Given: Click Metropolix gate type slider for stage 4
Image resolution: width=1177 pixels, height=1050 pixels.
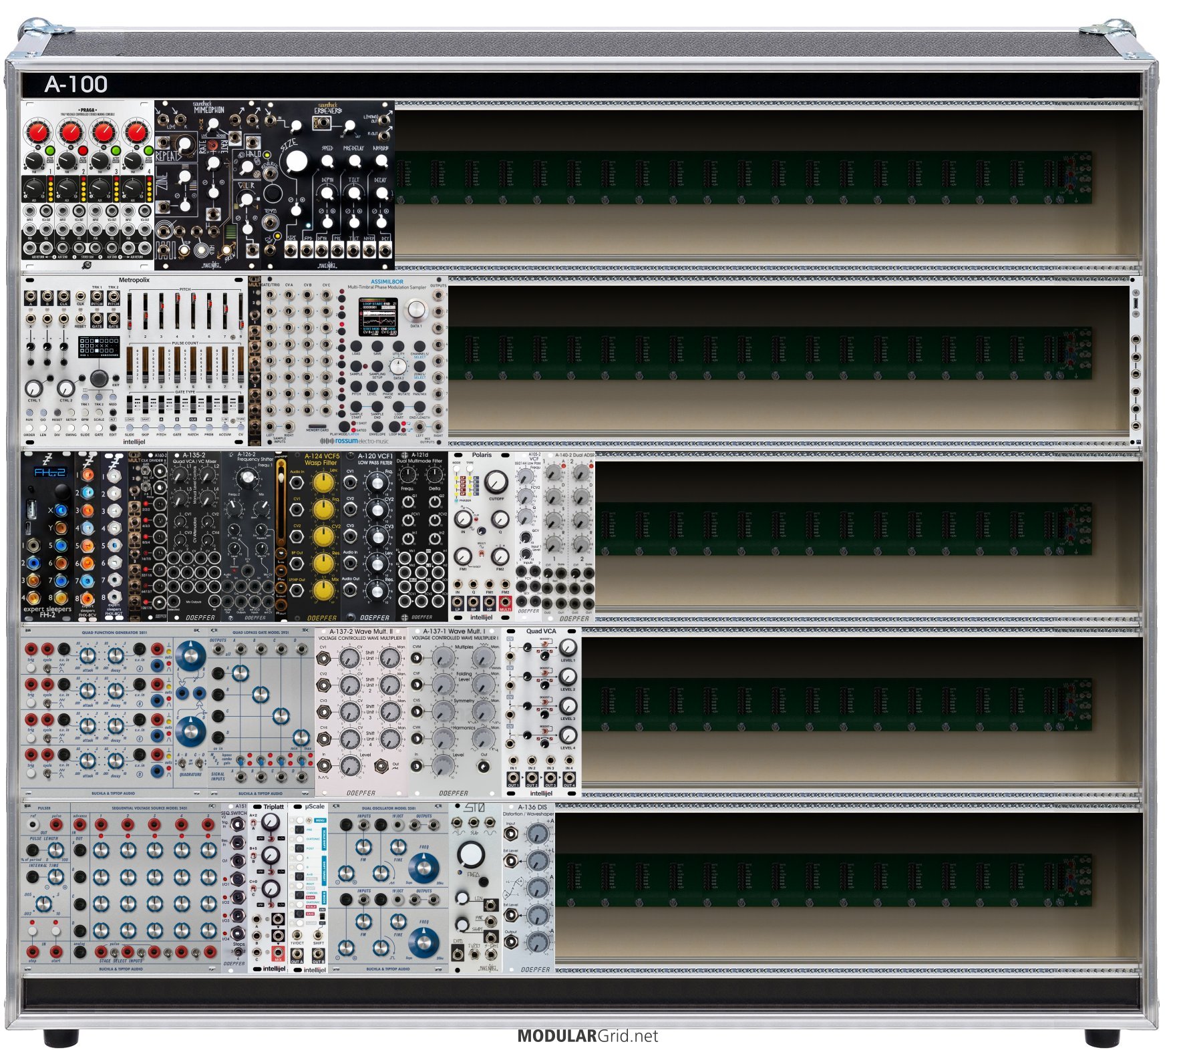Looking at the screenshot, I should click(177, 403).
